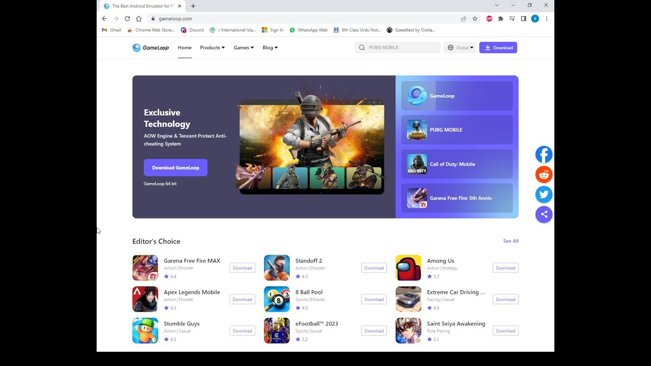The height and width of the screenshot is (366, 651).
Task: Download Apex Legends Mobile
Action: coord(242,299)
